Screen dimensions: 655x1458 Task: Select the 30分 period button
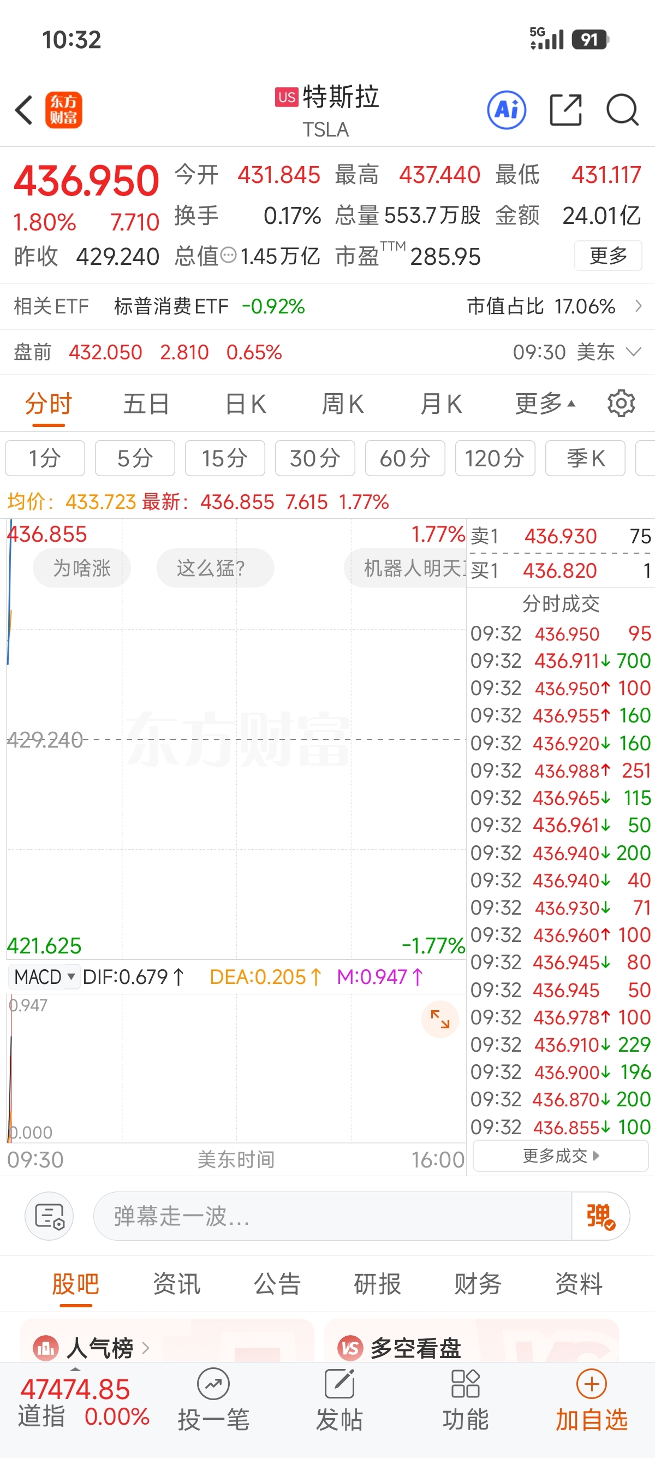point(315,458)
